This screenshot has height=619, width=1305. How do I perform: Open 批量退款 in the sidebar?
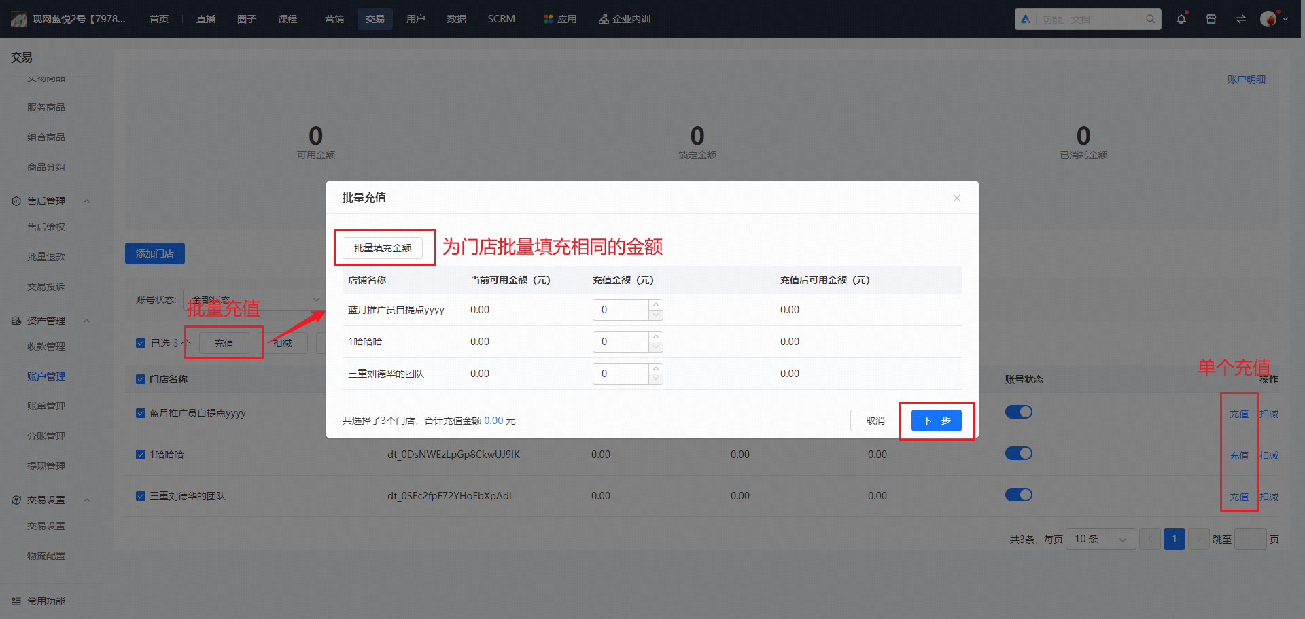coord(46,257)
